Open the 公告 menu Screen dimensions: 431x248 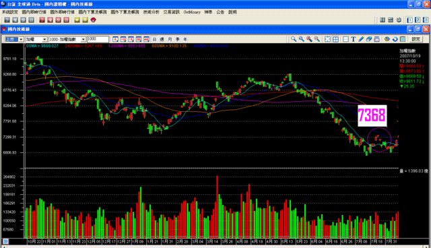coord(220,12)
